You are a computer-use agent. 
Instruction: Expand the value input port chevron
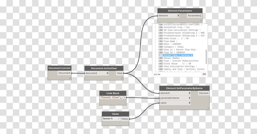(x=189, y=103)
